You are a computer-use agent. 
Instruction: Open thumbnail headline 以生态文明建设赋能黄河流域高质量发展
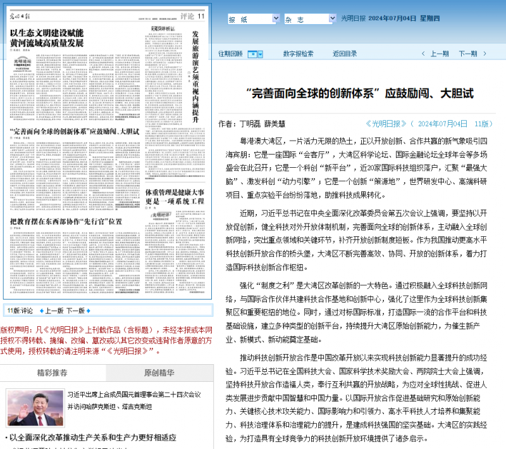coord(47,38)
